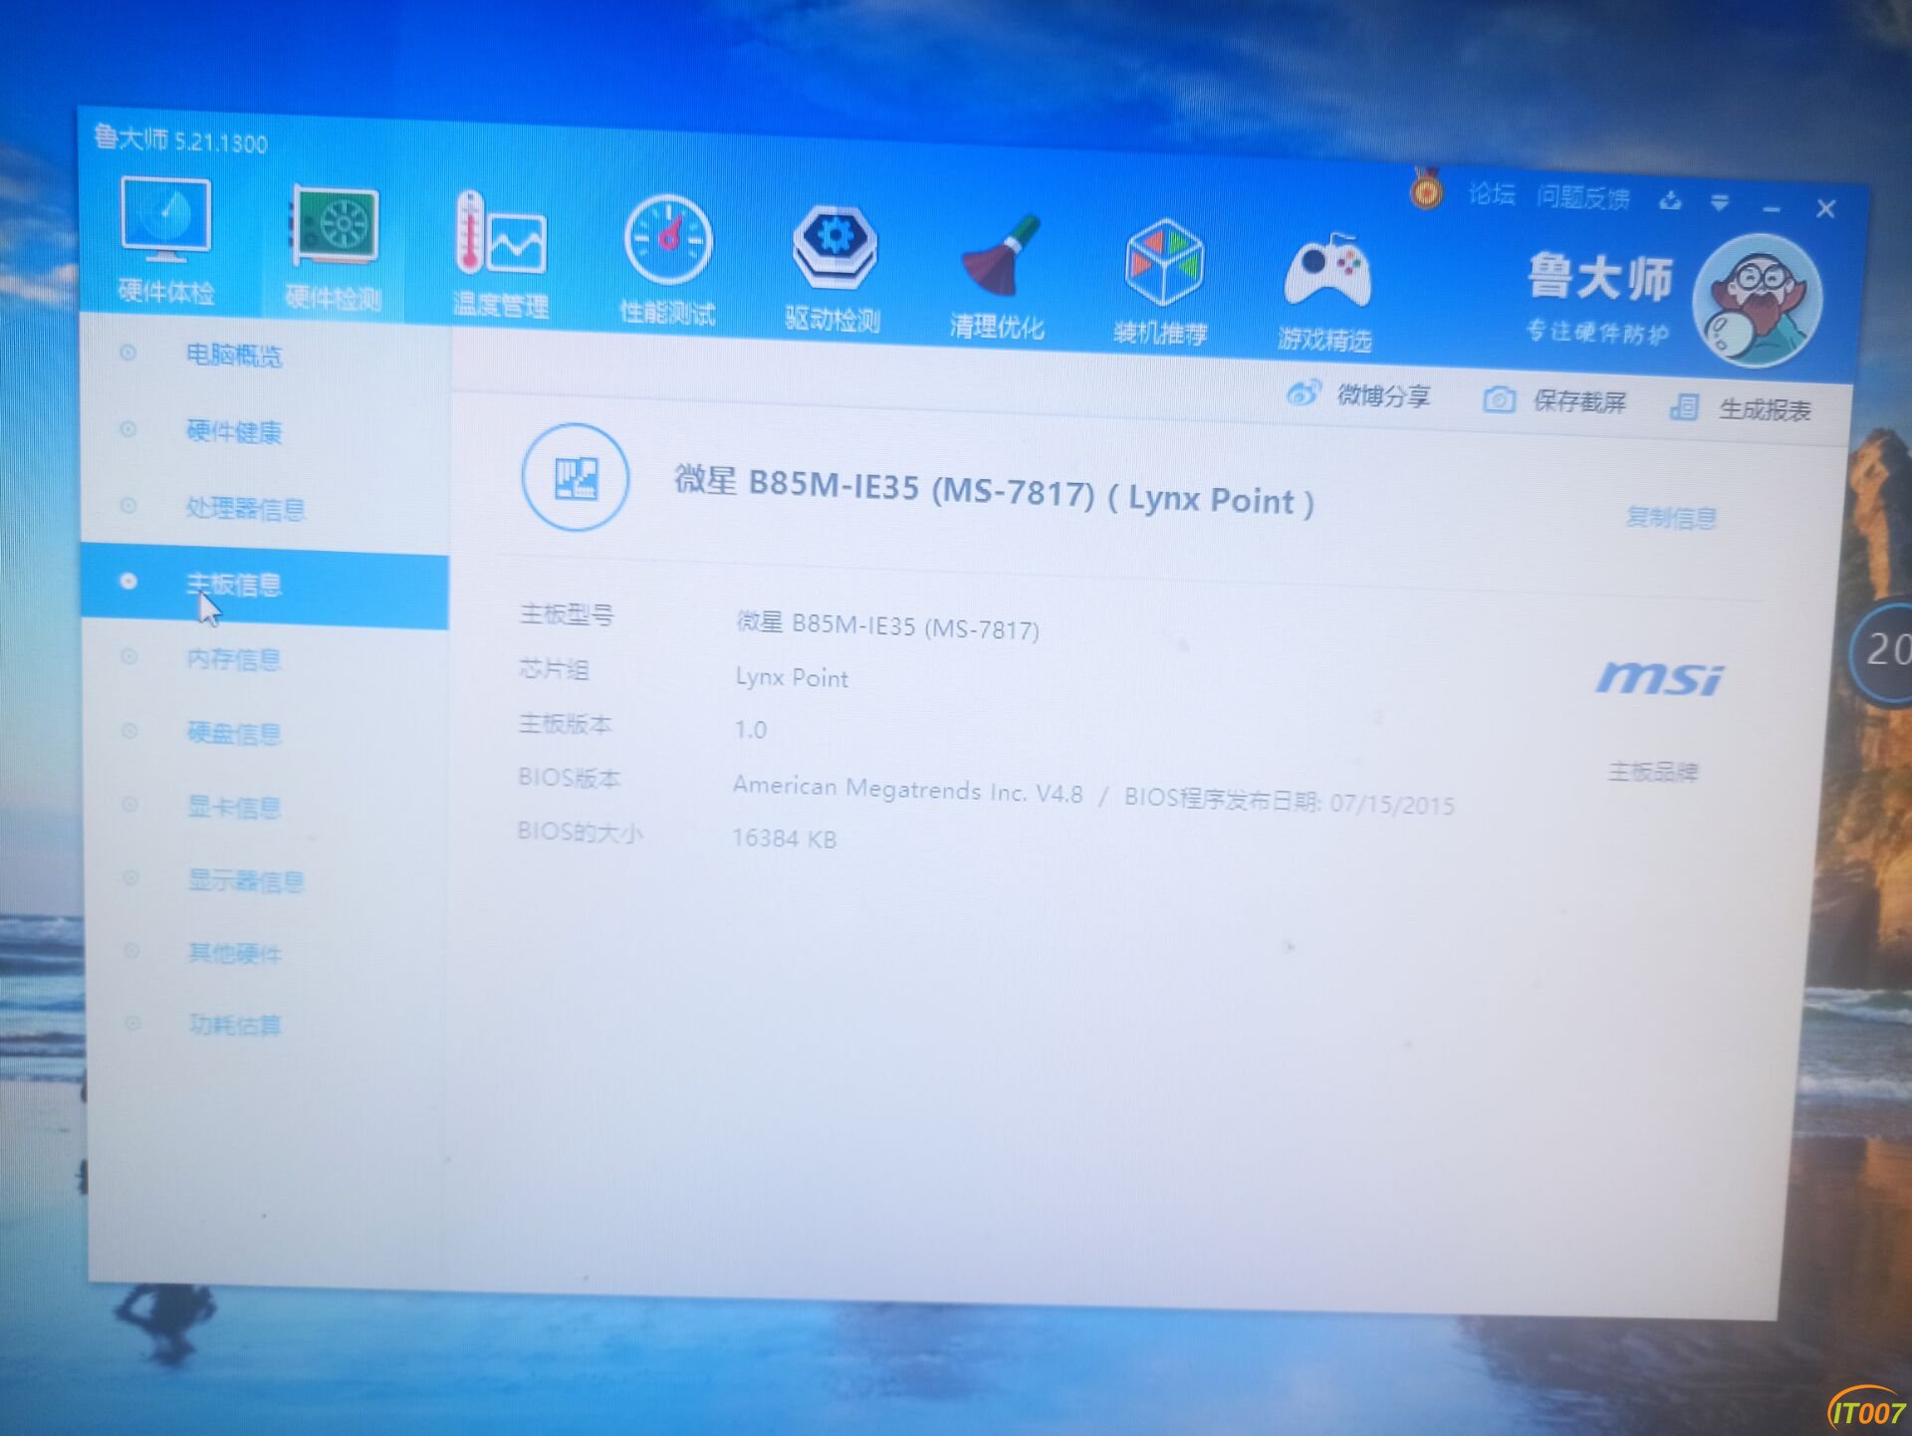Minimize the 鲁大师 window
Viewport: 1912px width, 1436px height.
coord(1772,208)
